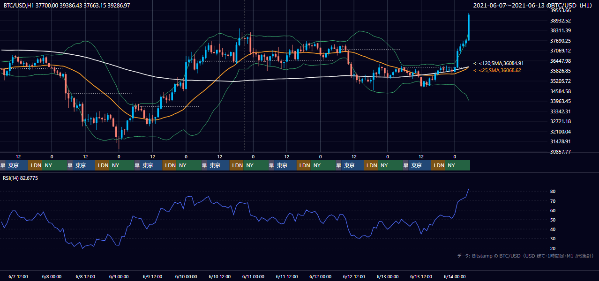Click the 6/7 12:00 time axis label
This screenshot has height=281, width=599.
pos(19,277)
